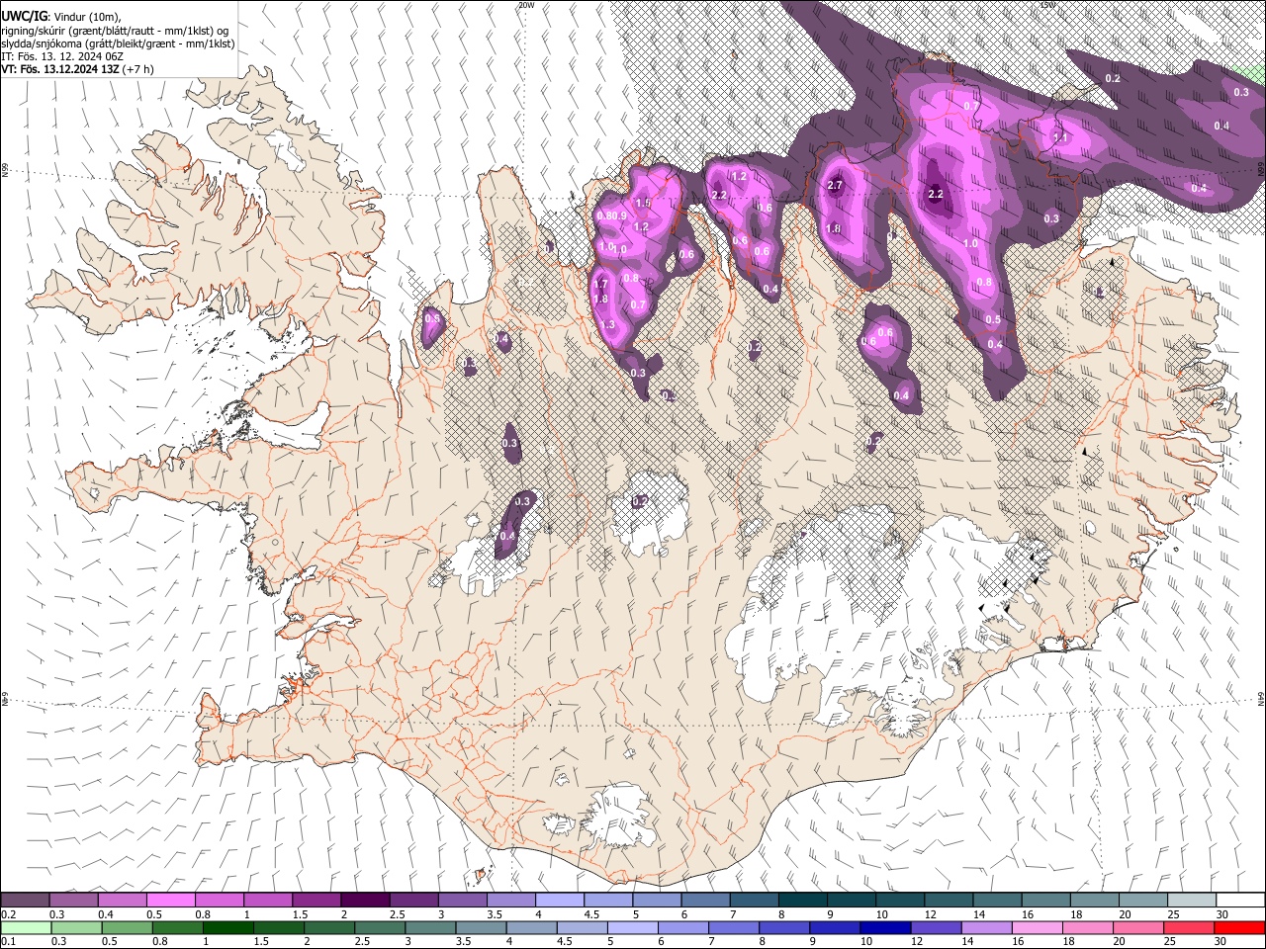Click the 20W longitude label at top edge

tap(525, 5)
